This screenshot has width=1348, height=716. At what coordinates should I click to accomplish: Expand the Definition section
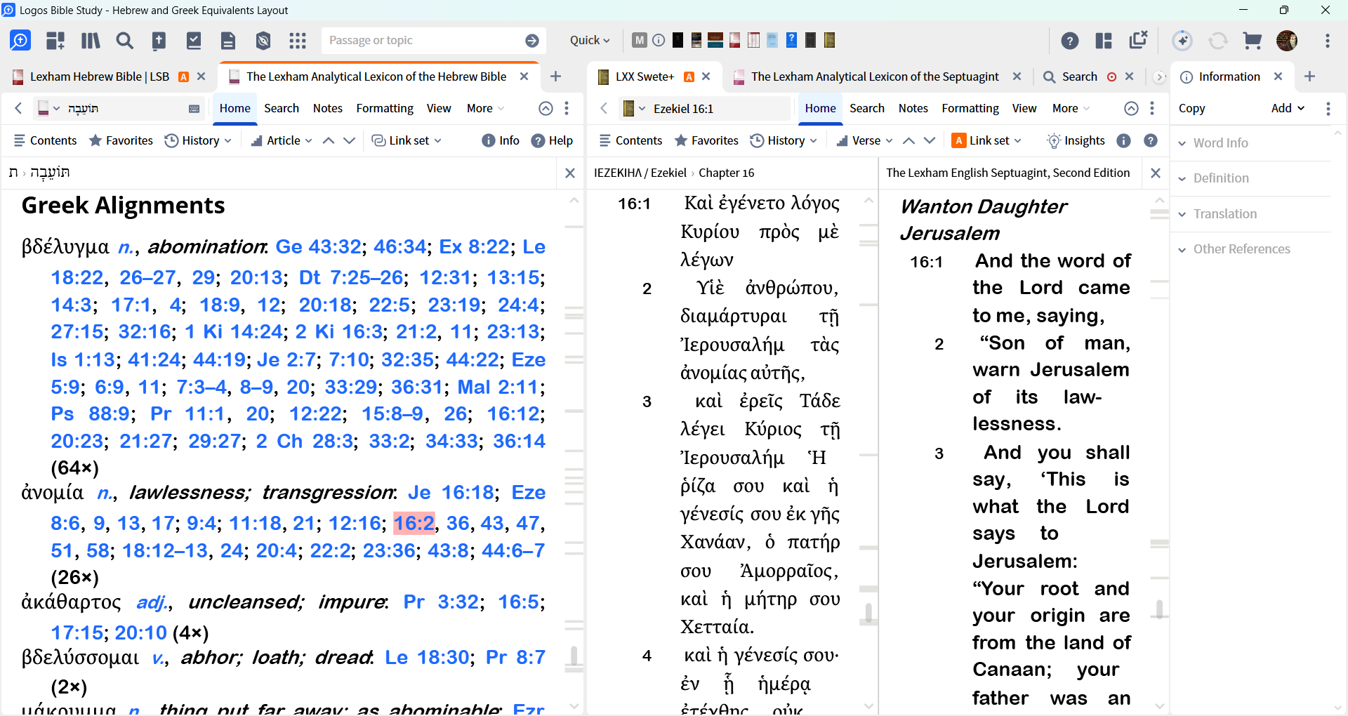point(1213,178)
